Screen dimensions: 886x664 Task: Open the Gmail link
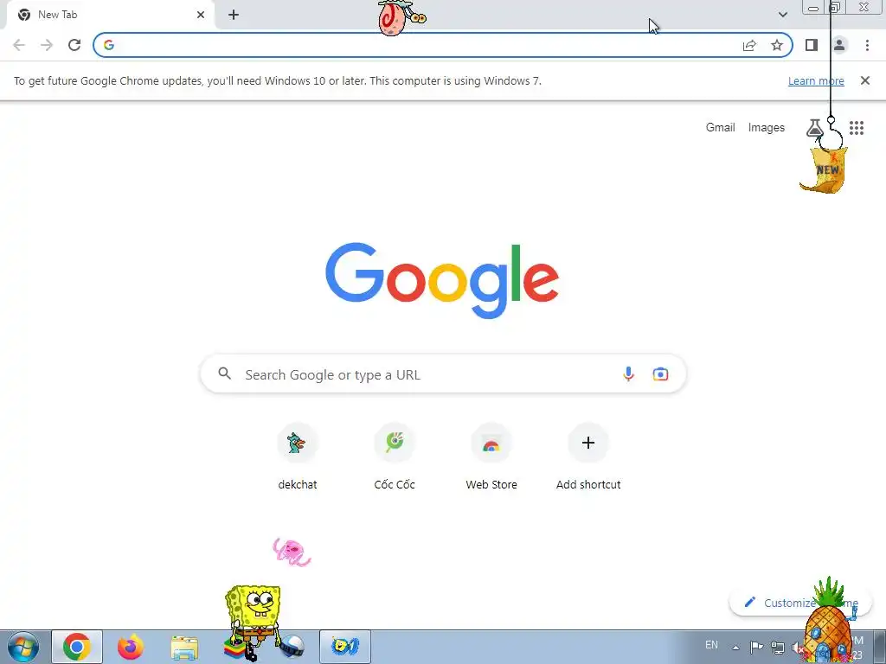pyautogui.click(x=721, y=128)
